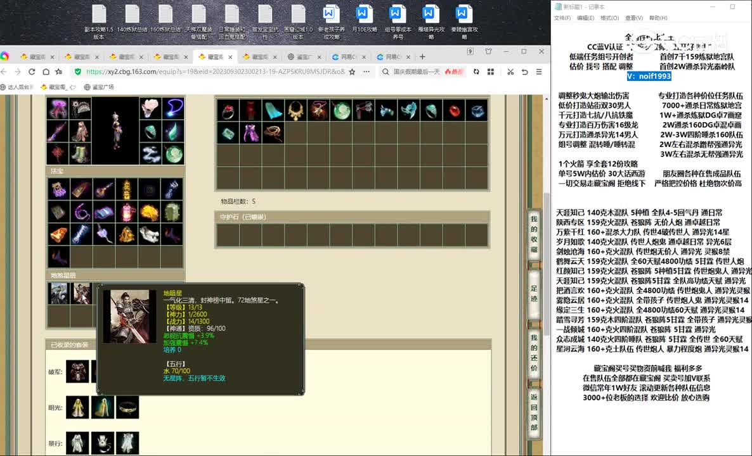Click the 法宝 section header
The width and height of the screenshot is (752, 456).
click(x=115, y=171)
